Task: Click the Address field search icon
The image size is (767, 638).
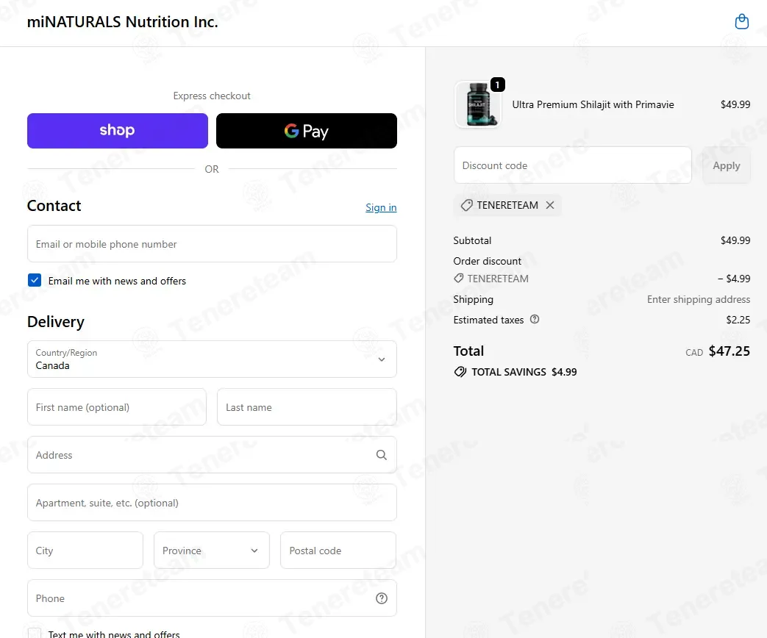Action: [382, 455]
